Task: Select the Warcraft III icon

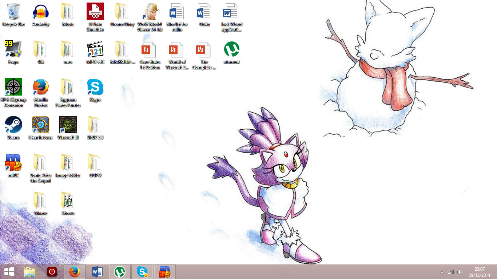Action: [68, 128]
